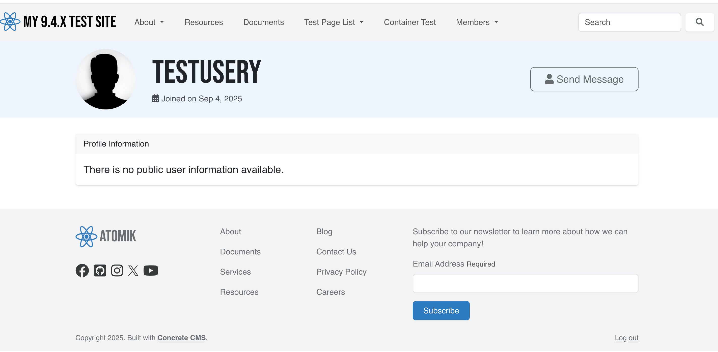Click the Email Address input field
Image resolution: width=718 pixels, height=352 pixels.
pos(525,283)
